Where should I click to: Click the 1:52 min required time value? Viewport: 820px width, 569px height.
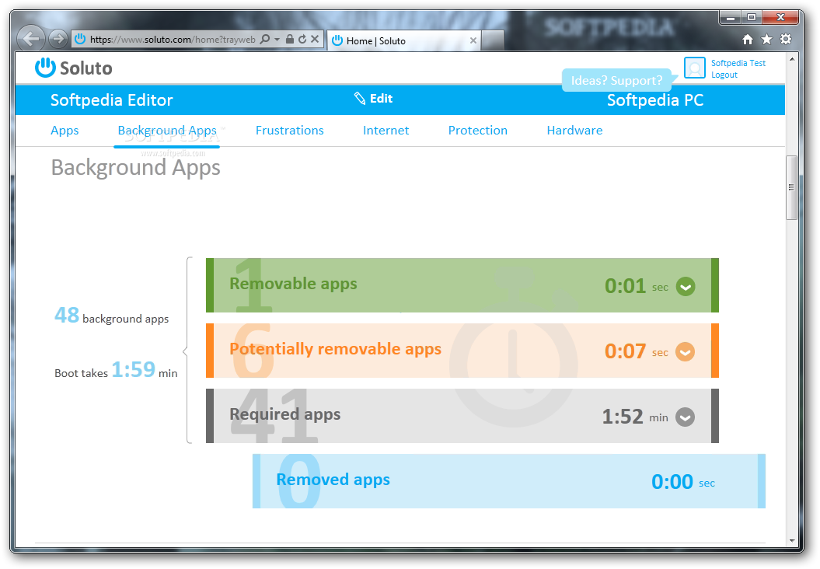coord(635,417)
